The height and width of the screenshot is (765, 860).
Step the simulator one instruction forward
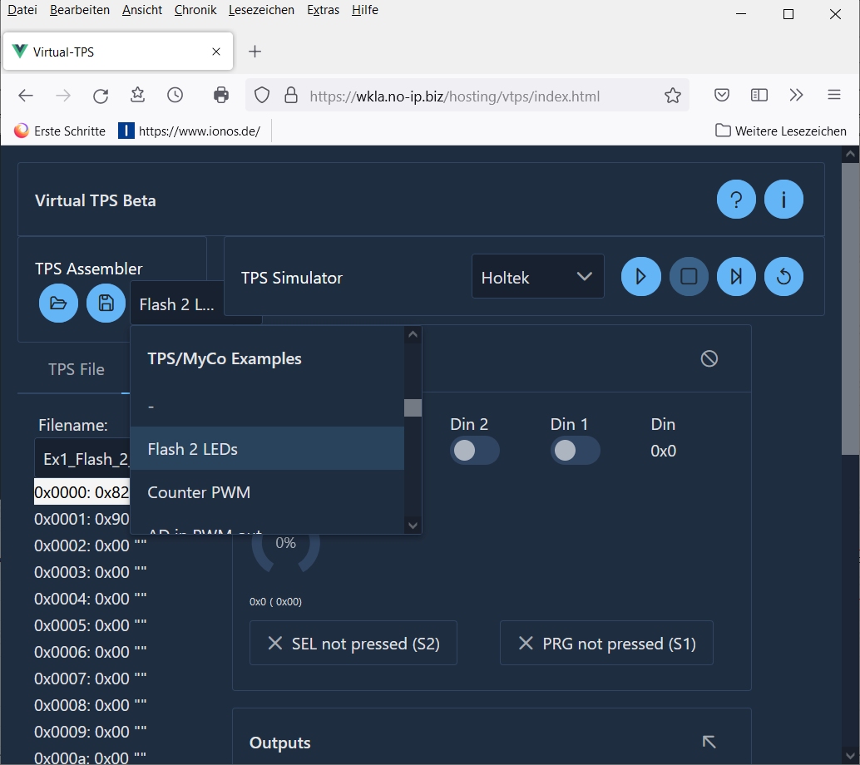click(x=736, y=277)
